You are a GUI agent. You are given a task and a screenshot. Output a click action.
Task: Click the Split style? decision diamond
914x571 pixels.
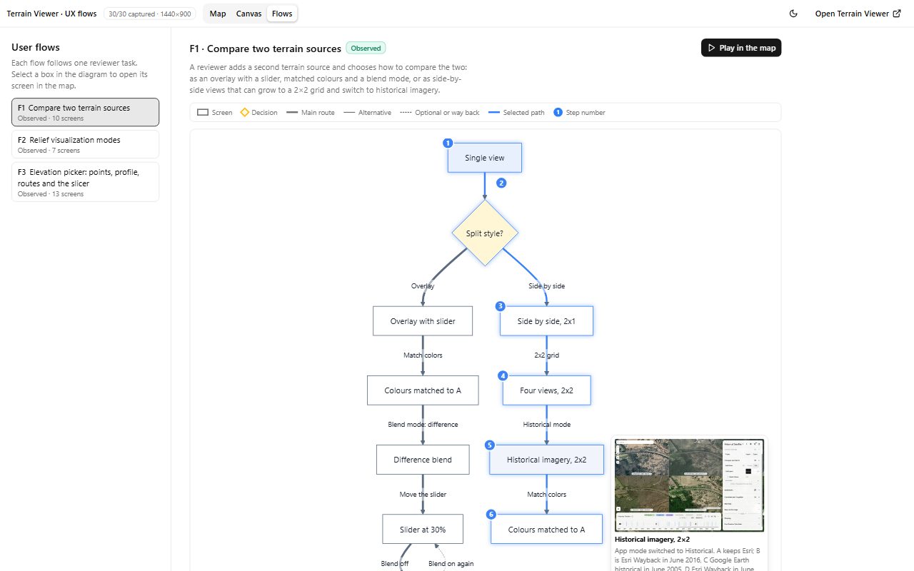pos(485,233)
